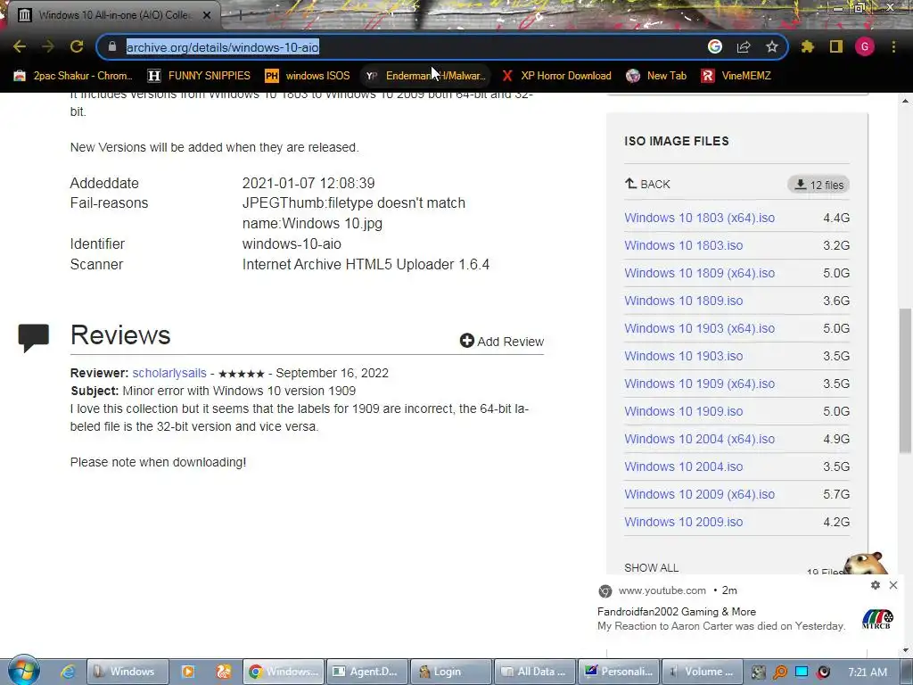This screenshot has height=685, width=913.
Task: Open the 2pac Shakur bookmark
Action: click(74, 76)
